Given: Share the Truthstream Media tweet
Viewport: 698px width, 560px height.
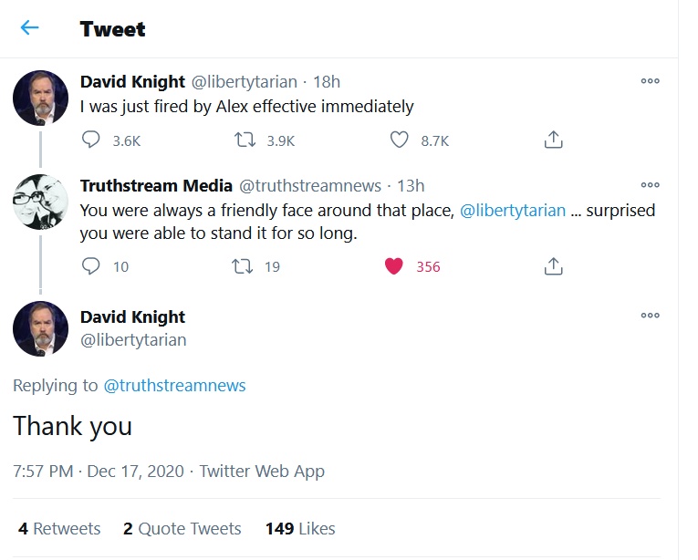Looking at the screenshot, I should 553,266.
